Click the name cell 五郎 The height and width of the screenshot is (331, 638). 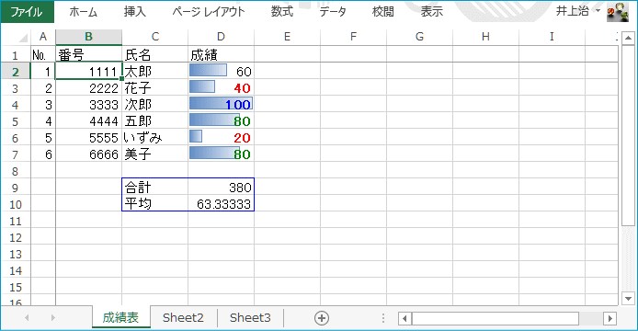click(155, 121)
